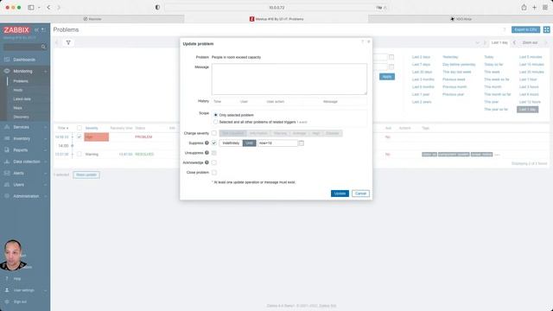Screen dimensions: 553x311
Task: Click the Cancel button in dialog
Action: 360,194
